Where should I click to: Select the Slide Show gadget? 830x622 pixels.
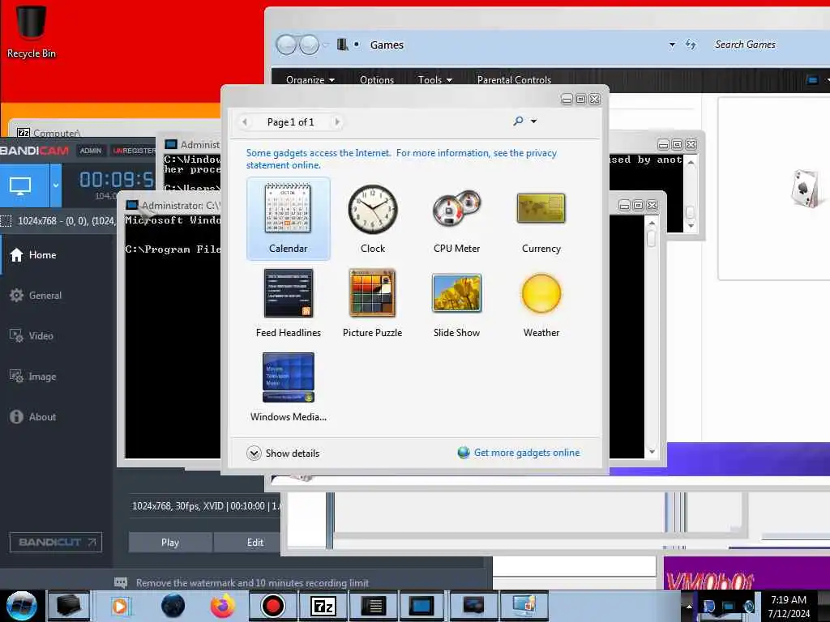click(456, 303)
